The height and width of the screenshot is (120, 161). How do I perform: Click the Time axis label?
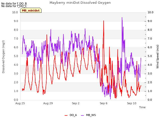tap(142, 107)
